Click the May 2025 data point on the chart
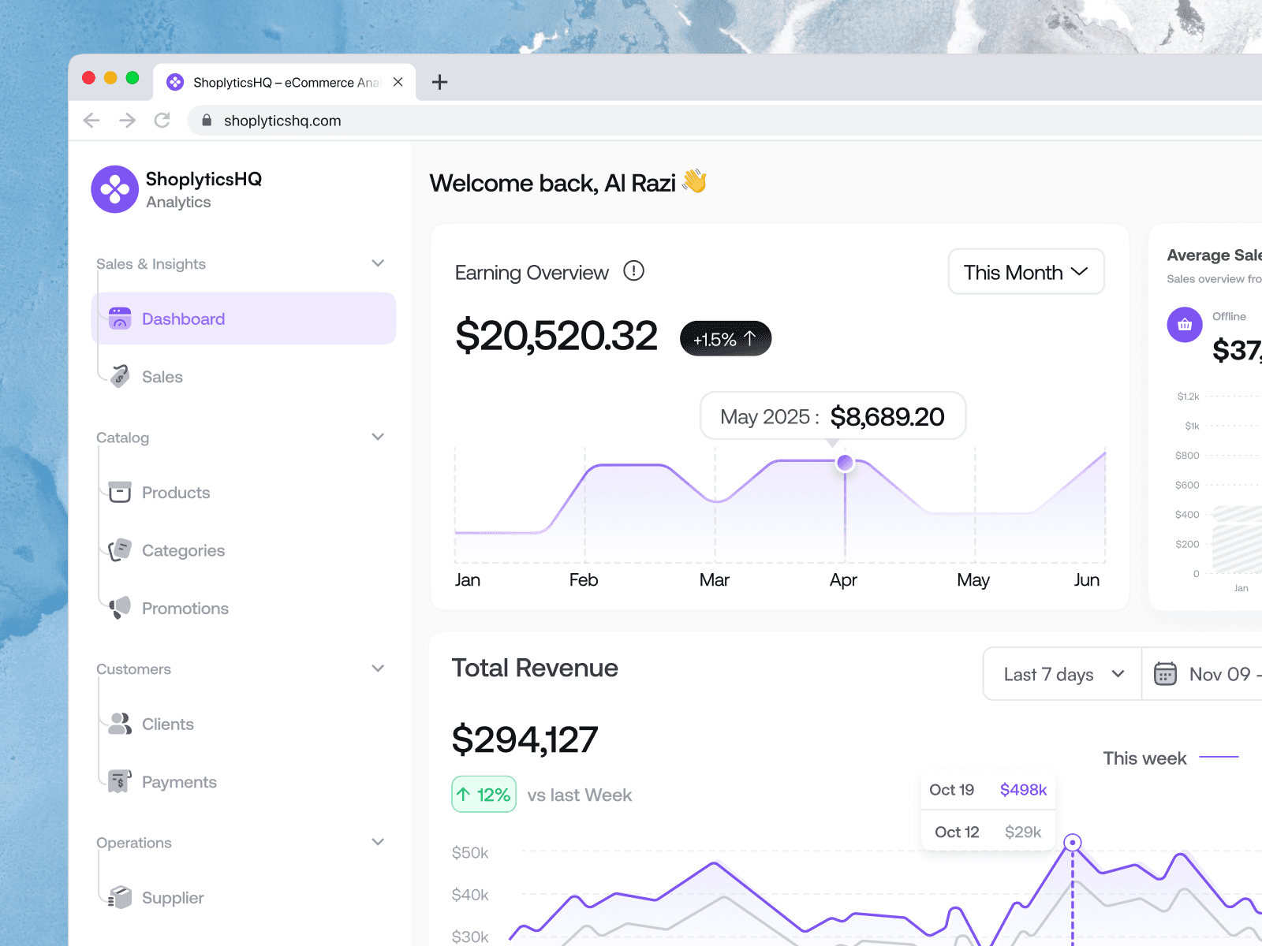The width and height of the screenshot is (1262, 946). [844, 464]
